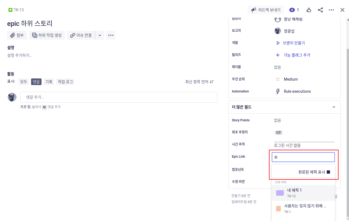Click the Automation lightning bolt icon

[278, 91]
